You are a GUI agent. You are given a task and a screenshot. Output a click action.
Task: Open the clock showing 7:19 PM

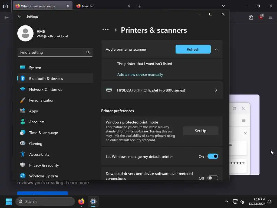point(257,201)
